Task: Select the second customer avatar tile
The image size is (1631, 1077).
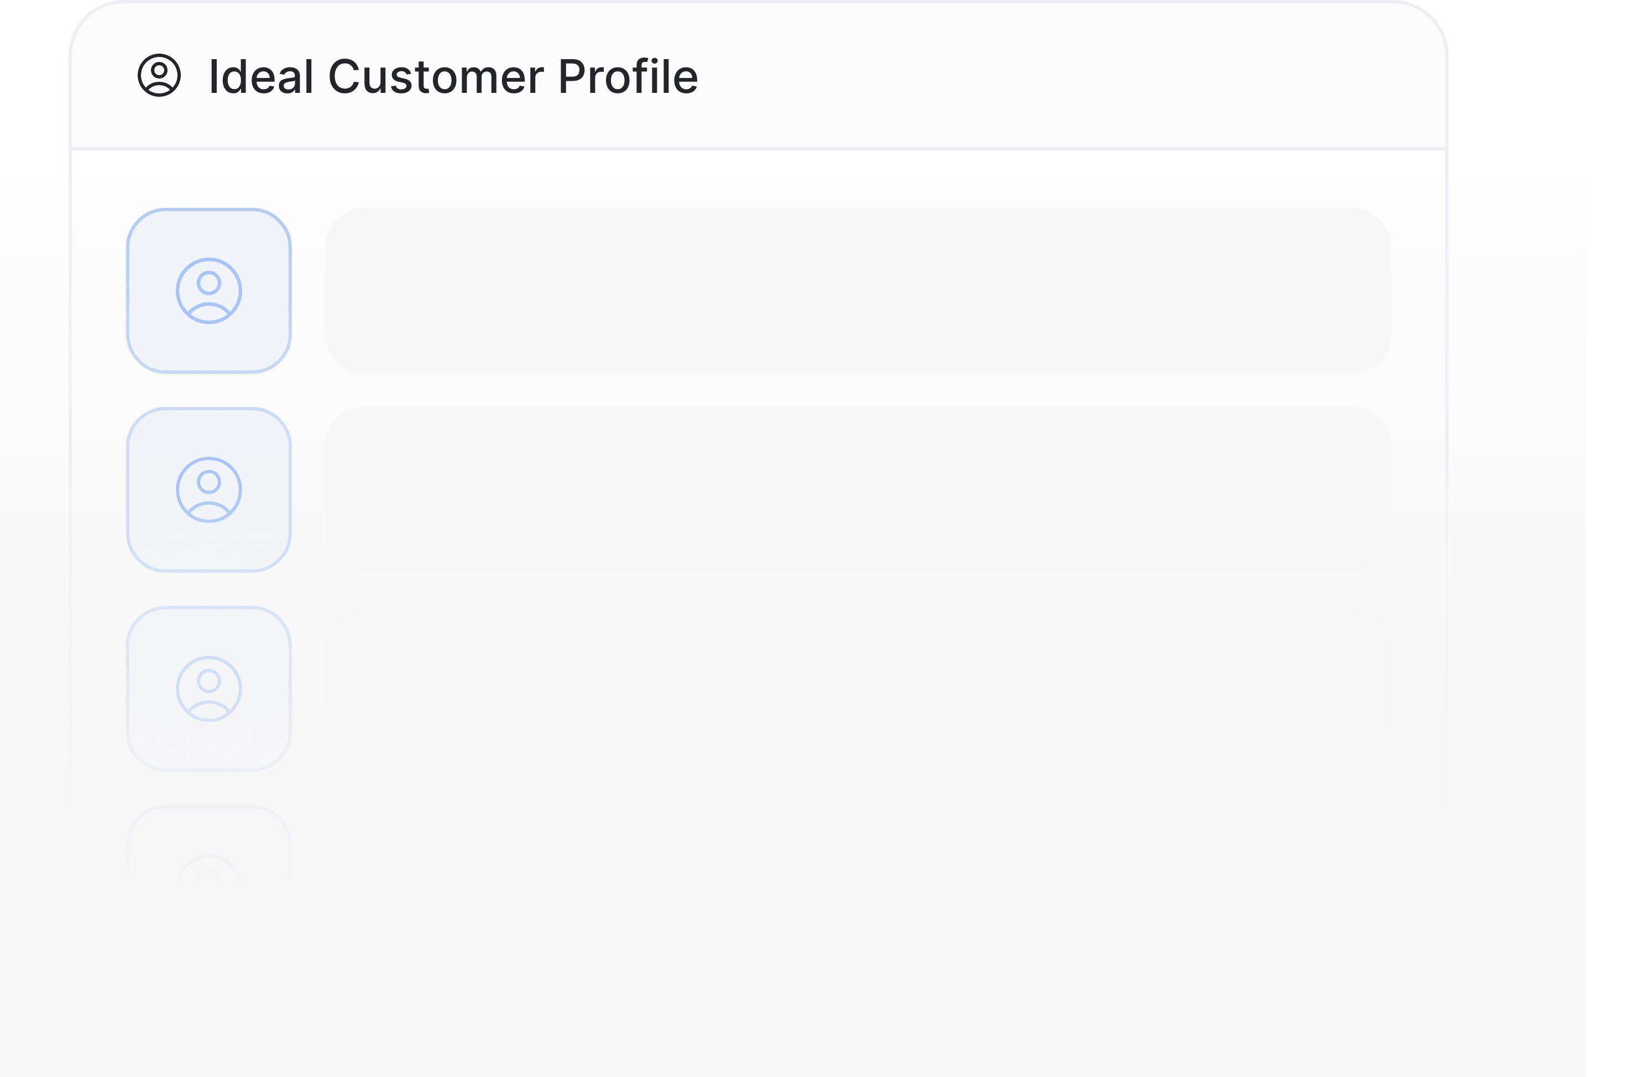Action: pyautogui.click(x=209, y=490)
